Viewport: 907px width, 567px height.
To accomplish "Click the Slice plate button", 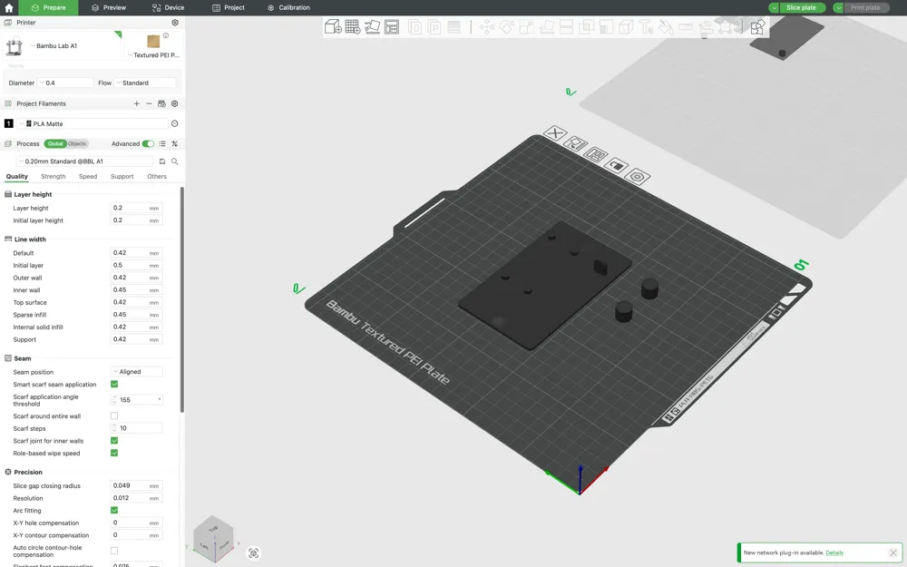I will (802, 7).
